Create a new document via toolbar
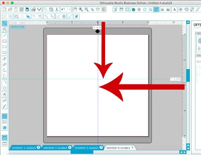 pos(5,9)
